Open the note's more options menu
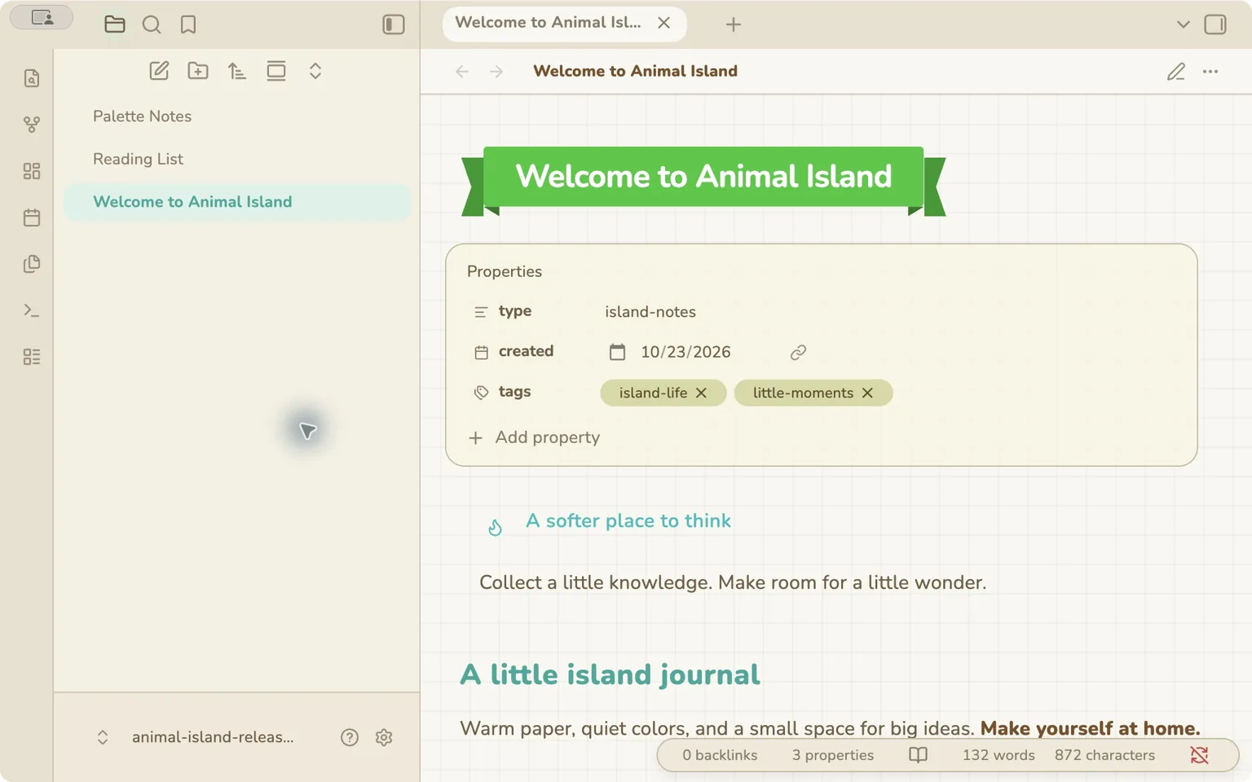The width and height of the screenshot is (1252, 782). [1210, 72]
